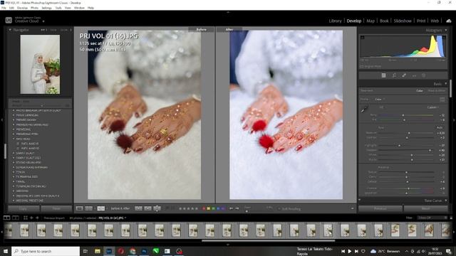Set the blue color label
This screenshot has height=256, width=456.
218,208
